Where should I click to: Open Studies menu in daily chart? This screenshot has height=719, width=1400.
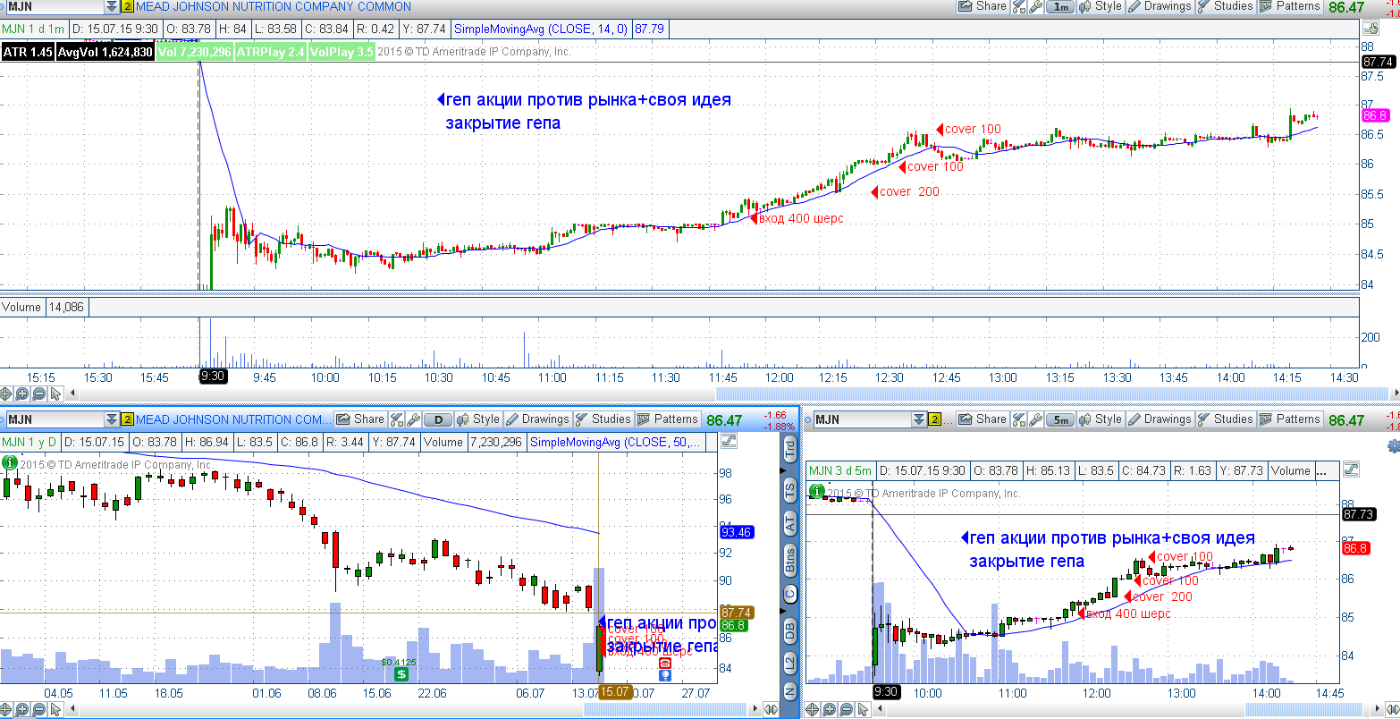pos(603,419)
